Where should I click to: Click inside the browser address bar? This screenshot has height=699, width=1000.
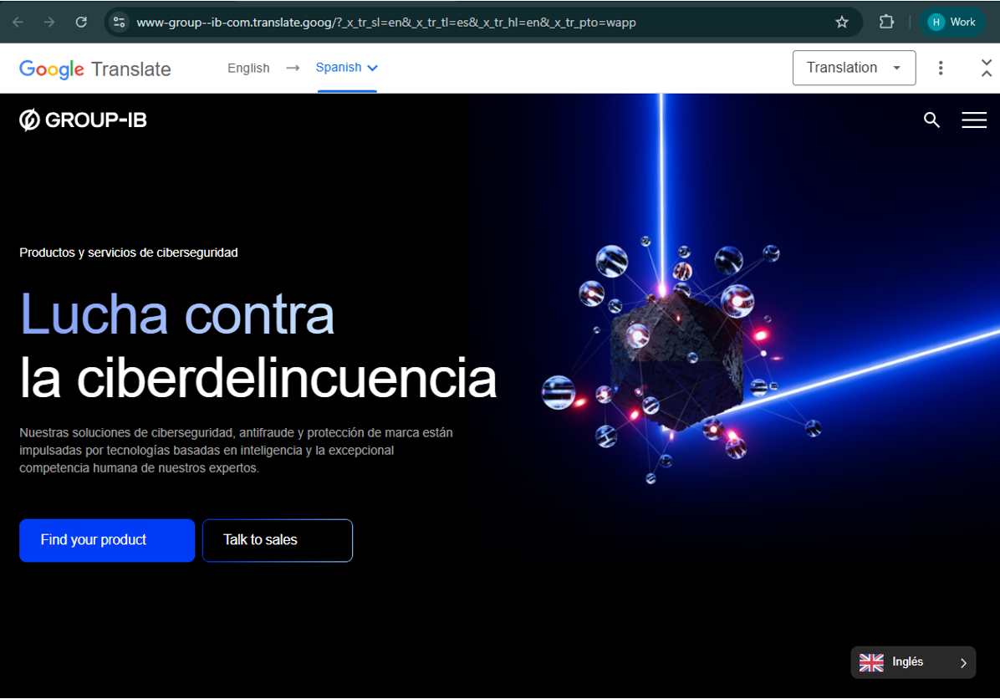click(x=418, y=23)
